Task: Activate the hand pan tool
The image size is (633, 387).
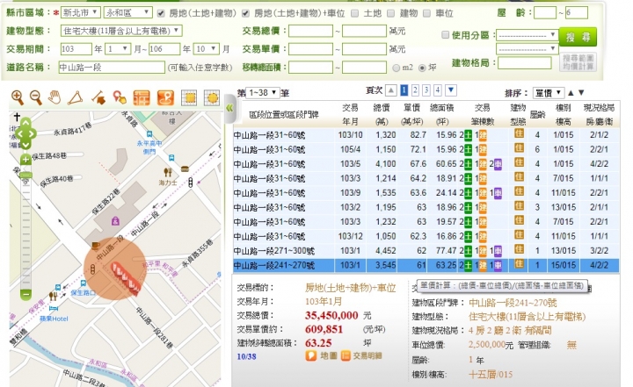Action: tap(55, 97)
